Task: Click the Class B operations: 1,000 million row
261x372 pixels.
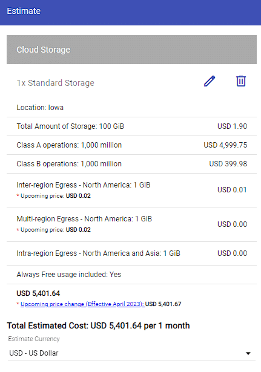Action: [x=131, y=164]
